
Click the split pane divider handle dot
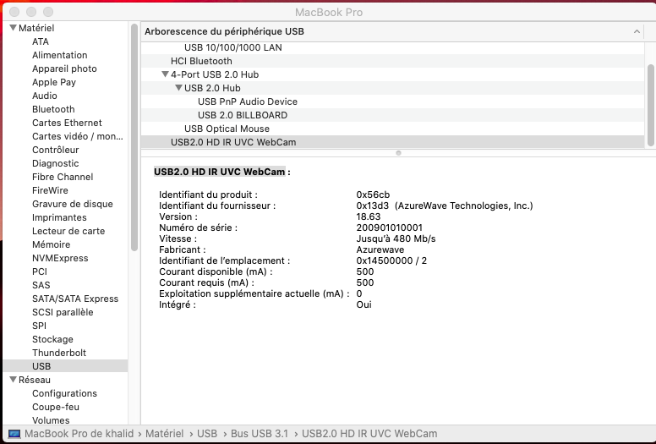398,153
